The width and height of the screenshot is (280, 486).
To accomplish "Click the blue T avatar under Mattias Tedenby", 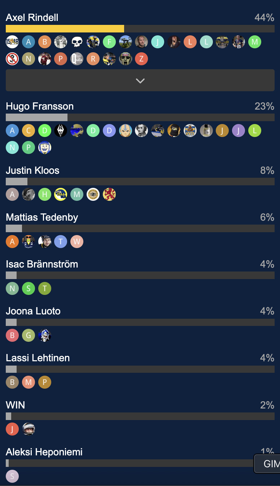I will 61,242.
